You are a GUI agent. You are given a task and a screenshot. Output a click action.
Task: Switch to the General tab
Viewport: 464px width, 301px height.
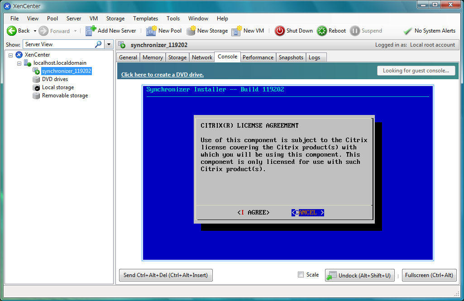click(x=128, y=57)
